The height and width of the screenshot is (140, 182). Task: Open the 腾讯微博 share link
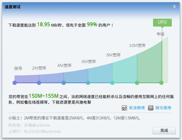[163, 108]
